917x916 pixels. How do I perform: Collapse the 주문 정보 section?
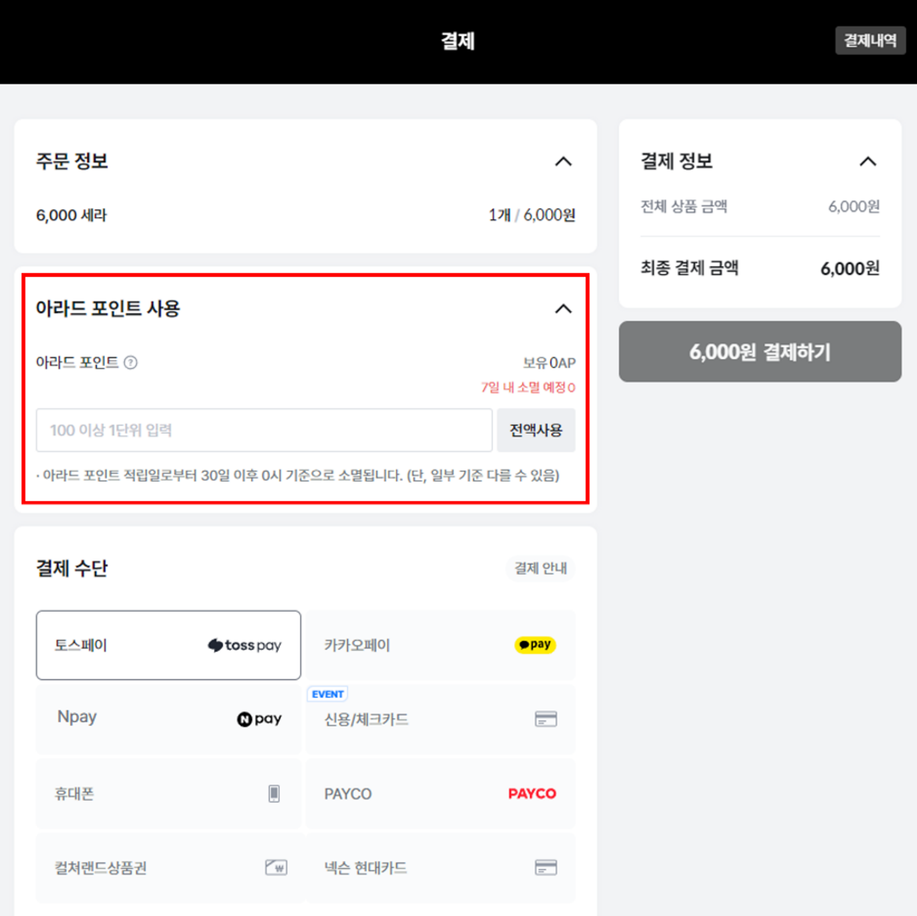pyautogui.click(x=563, y=161)
